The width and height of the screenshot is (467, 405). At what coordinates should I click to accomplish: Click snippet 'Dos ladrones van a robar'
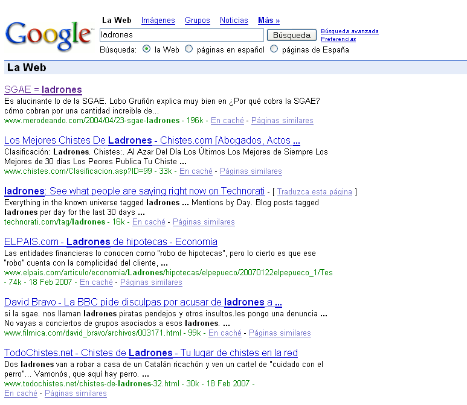point(164,369)
